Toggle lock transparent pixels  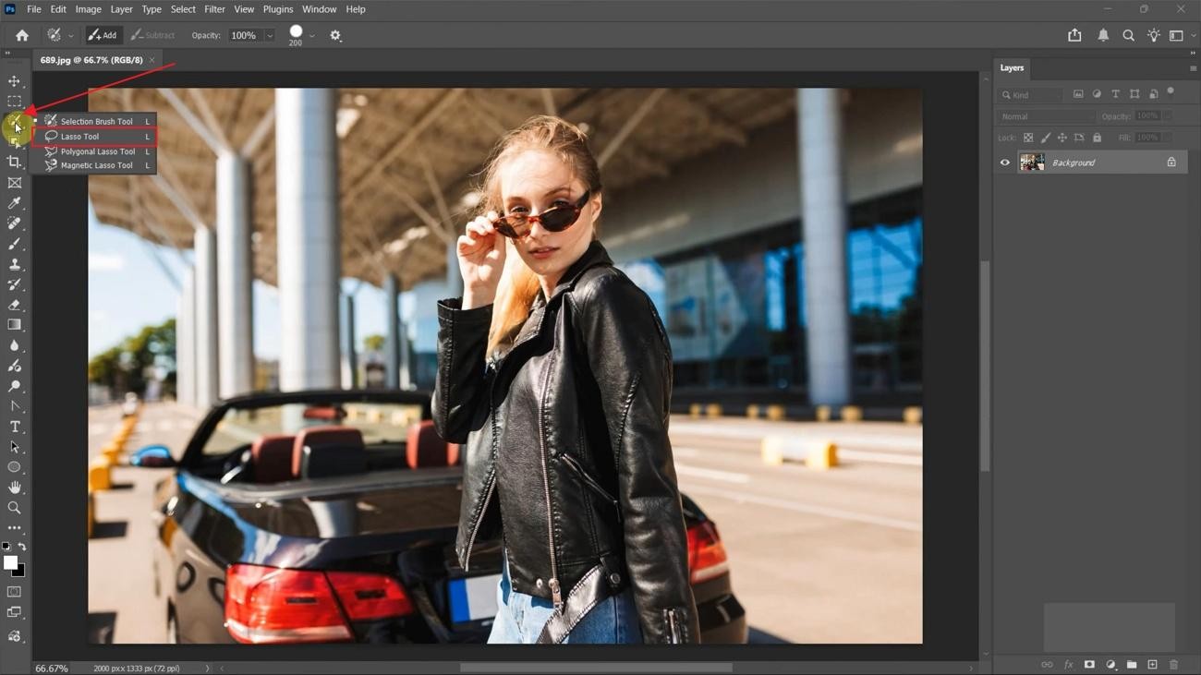pyautogui.click(x=1028, y=138)
